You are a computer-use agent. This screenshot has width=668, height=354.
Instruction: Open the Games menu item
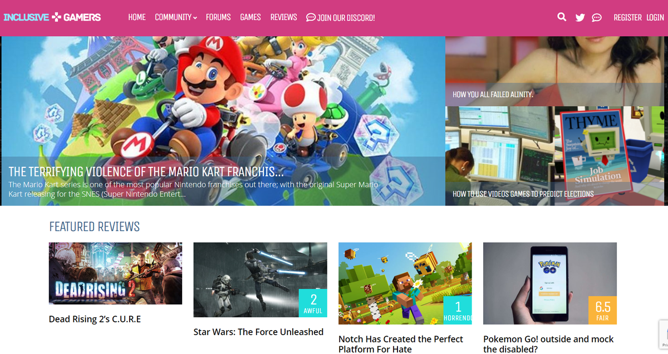[250, 17]
